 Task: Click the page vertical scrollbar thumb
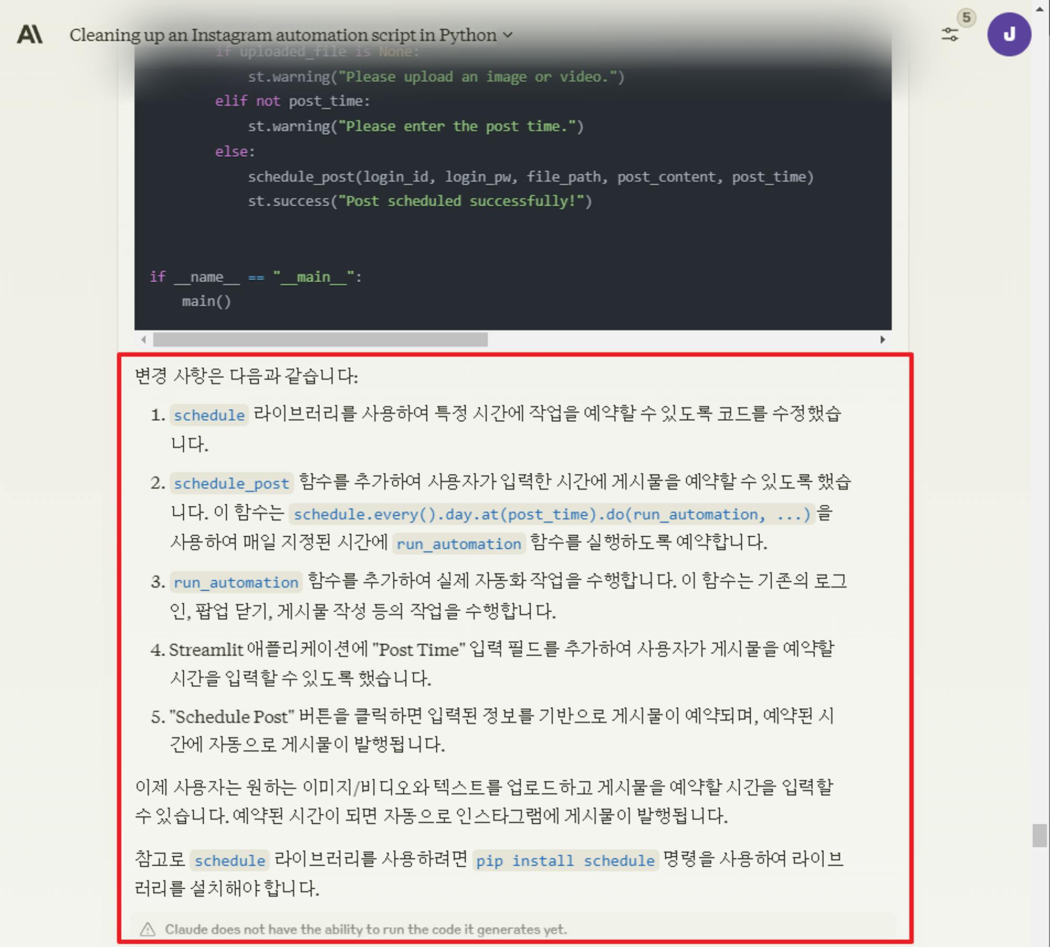click(1039, 835)
